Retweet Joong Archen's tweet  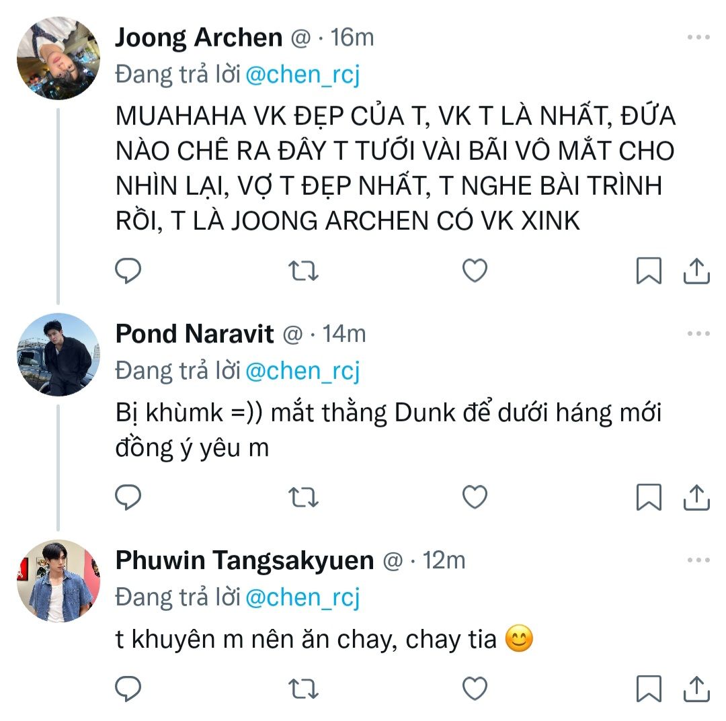click(x=303, y=270)
